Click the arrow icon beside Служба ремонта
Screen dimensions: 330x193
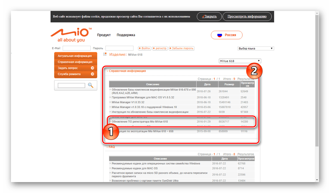92,74
